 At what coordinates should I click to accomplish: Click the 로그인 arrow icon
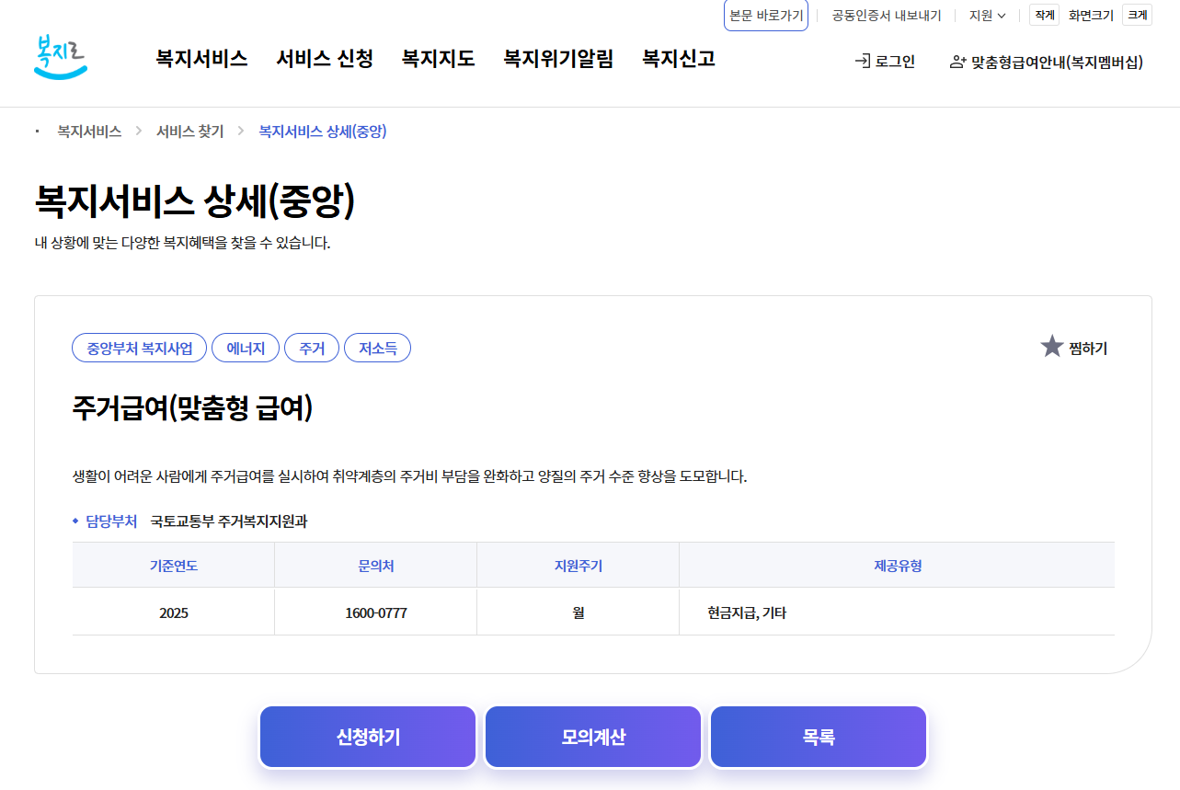[x=862, y=62]
